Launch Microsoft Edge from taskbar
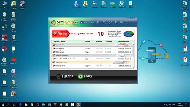 coord(20,105)
